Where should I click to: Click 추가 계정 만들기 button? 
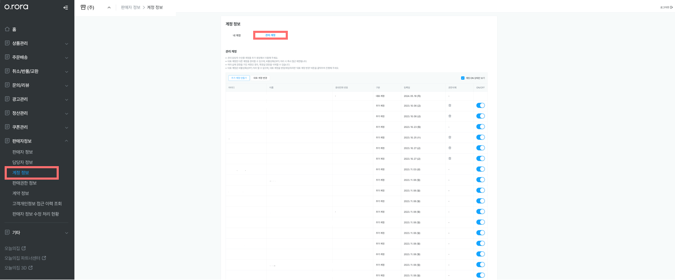[x=239, y=78]
